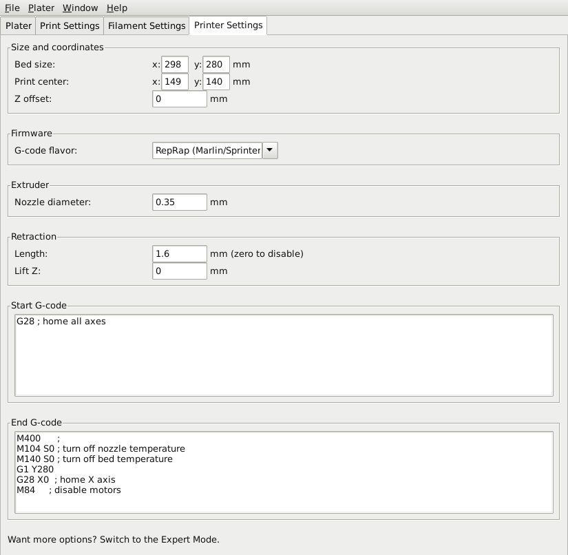The width and height of the screenshot is (568, 555).
Task: Click 'Want more options? Switch to the Expert Mode.' text
Action: click(x=114, y=539)
